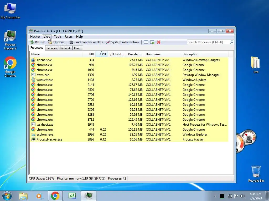The image size is (269, 201).
Task: Open the Help menu
Action: click(x=79, y=37)
